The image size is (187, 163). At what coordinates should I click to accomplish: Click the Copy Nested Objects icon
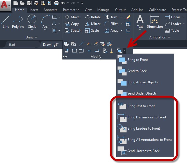pyautogui.click(x=105, y=51)
